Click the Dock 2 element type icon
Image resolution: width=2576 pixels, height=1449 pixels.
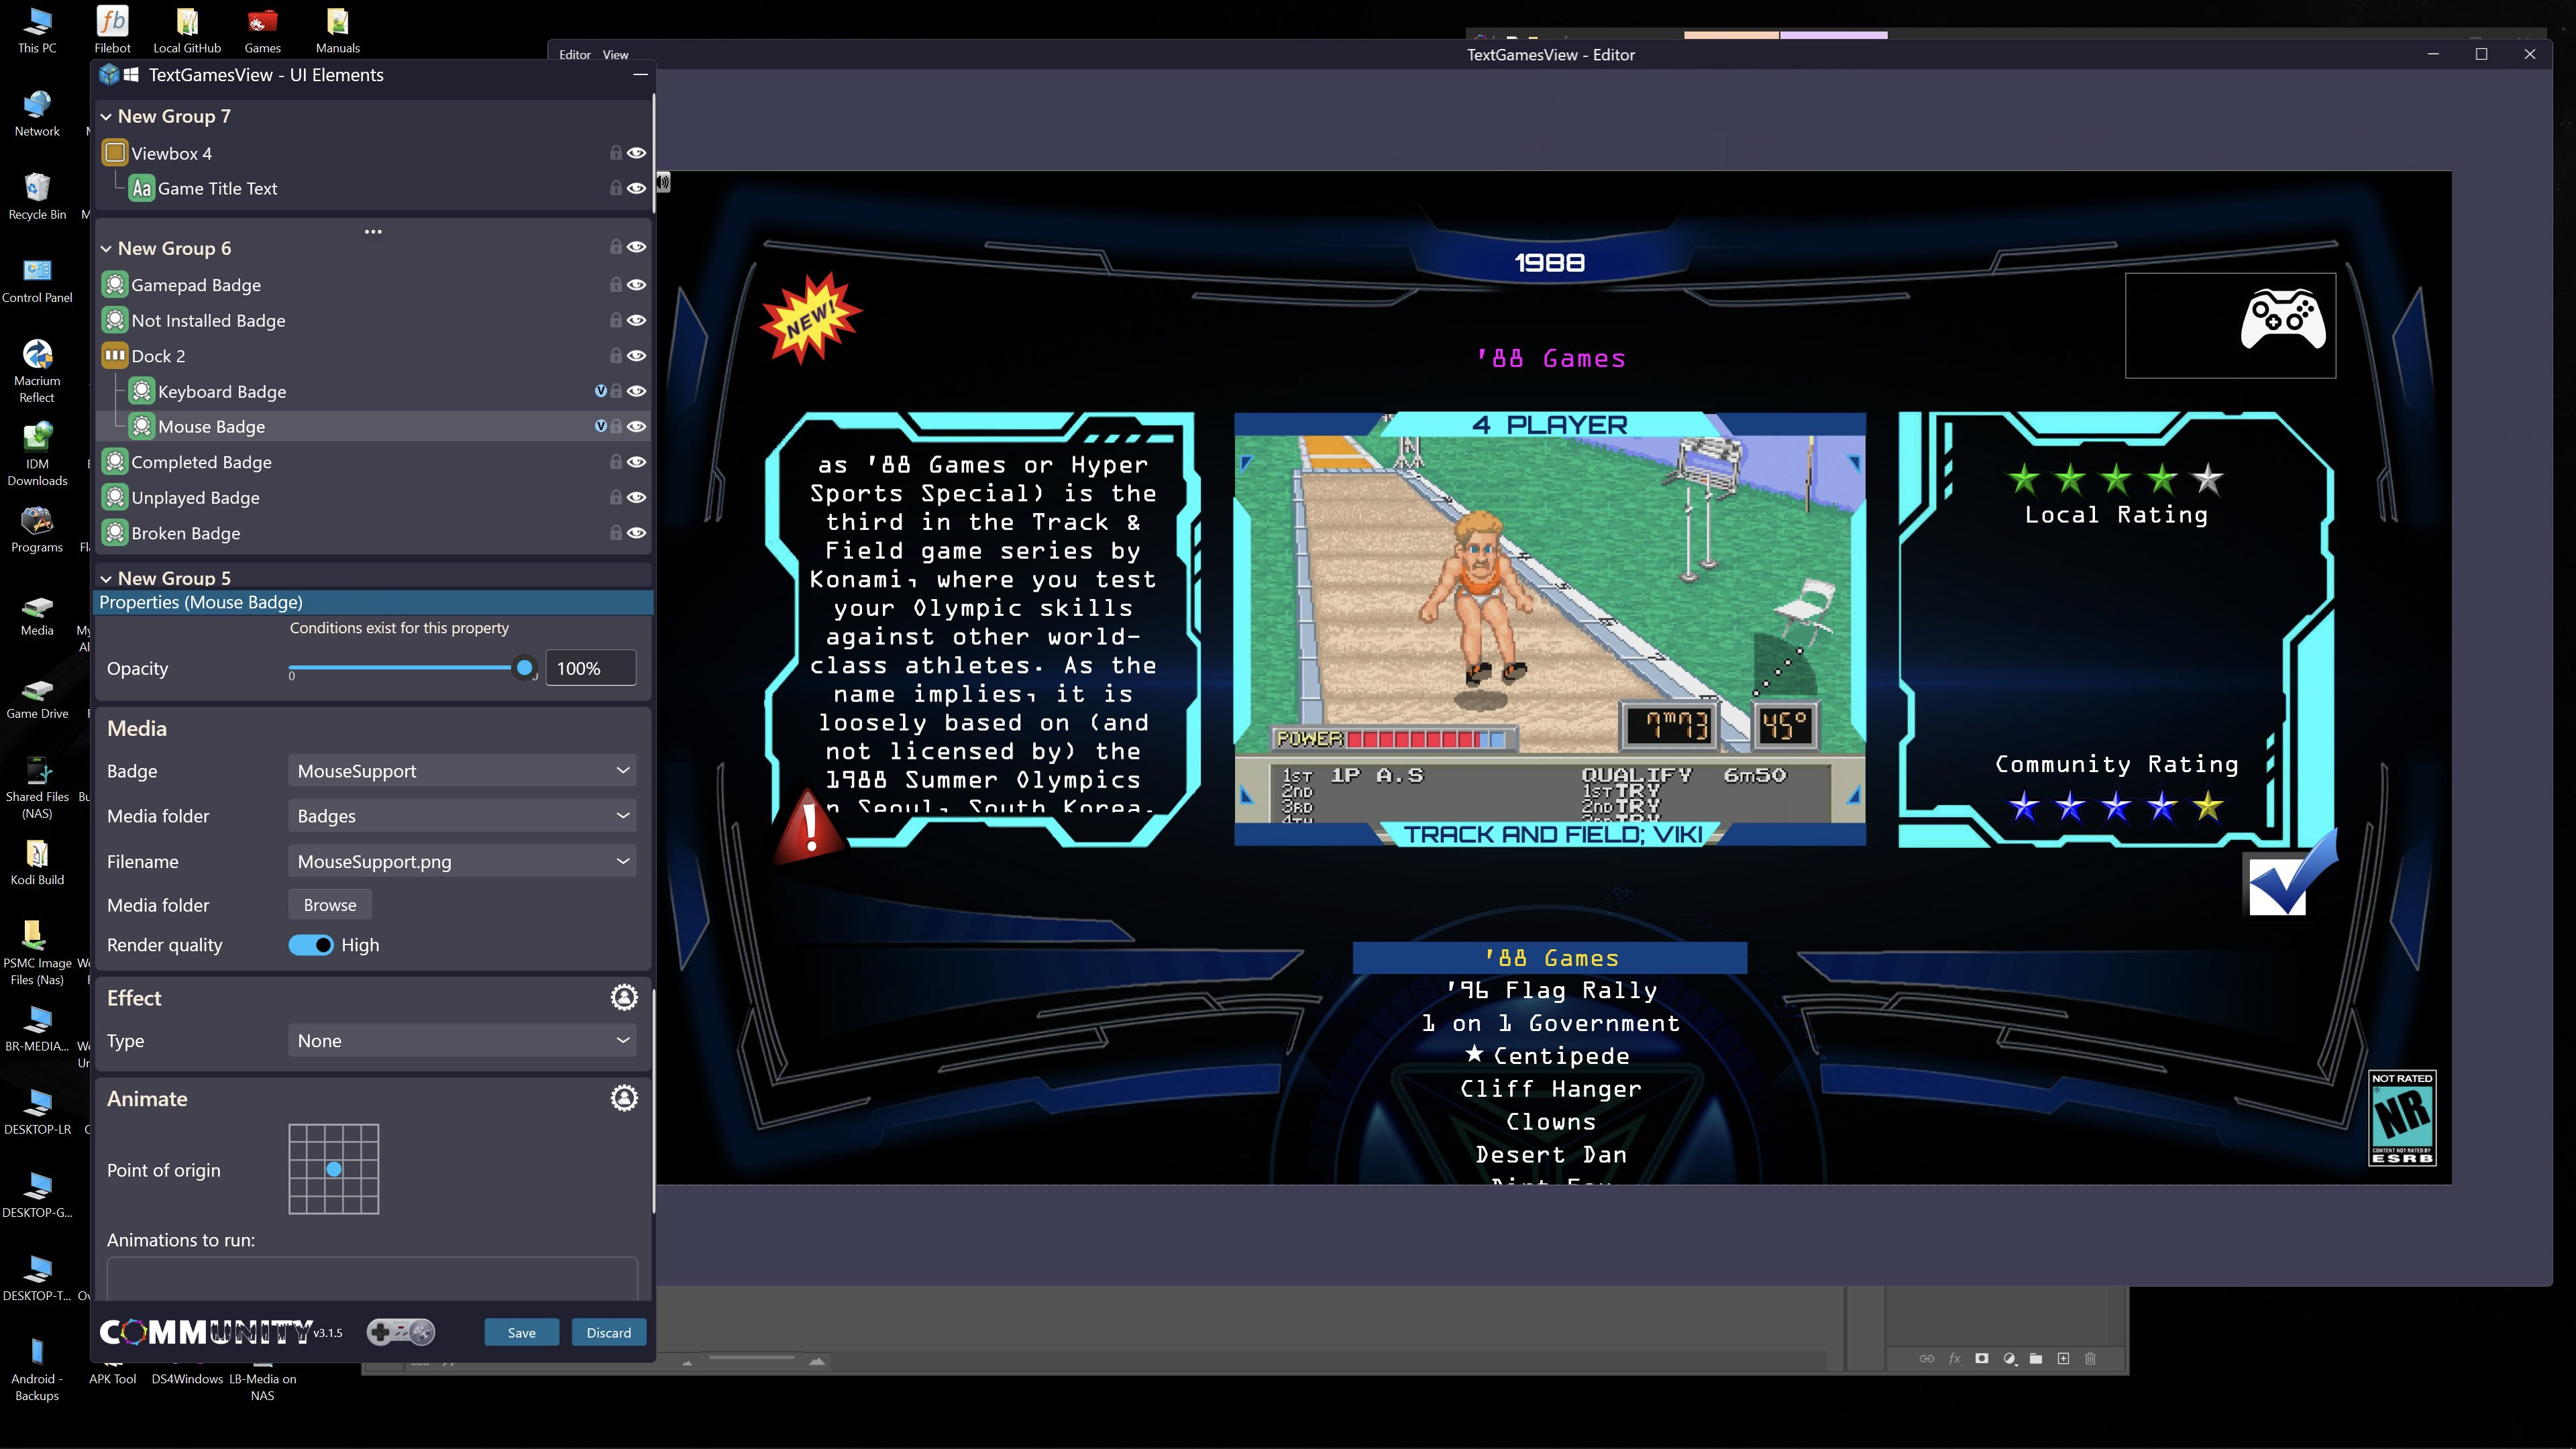point(115,356)
